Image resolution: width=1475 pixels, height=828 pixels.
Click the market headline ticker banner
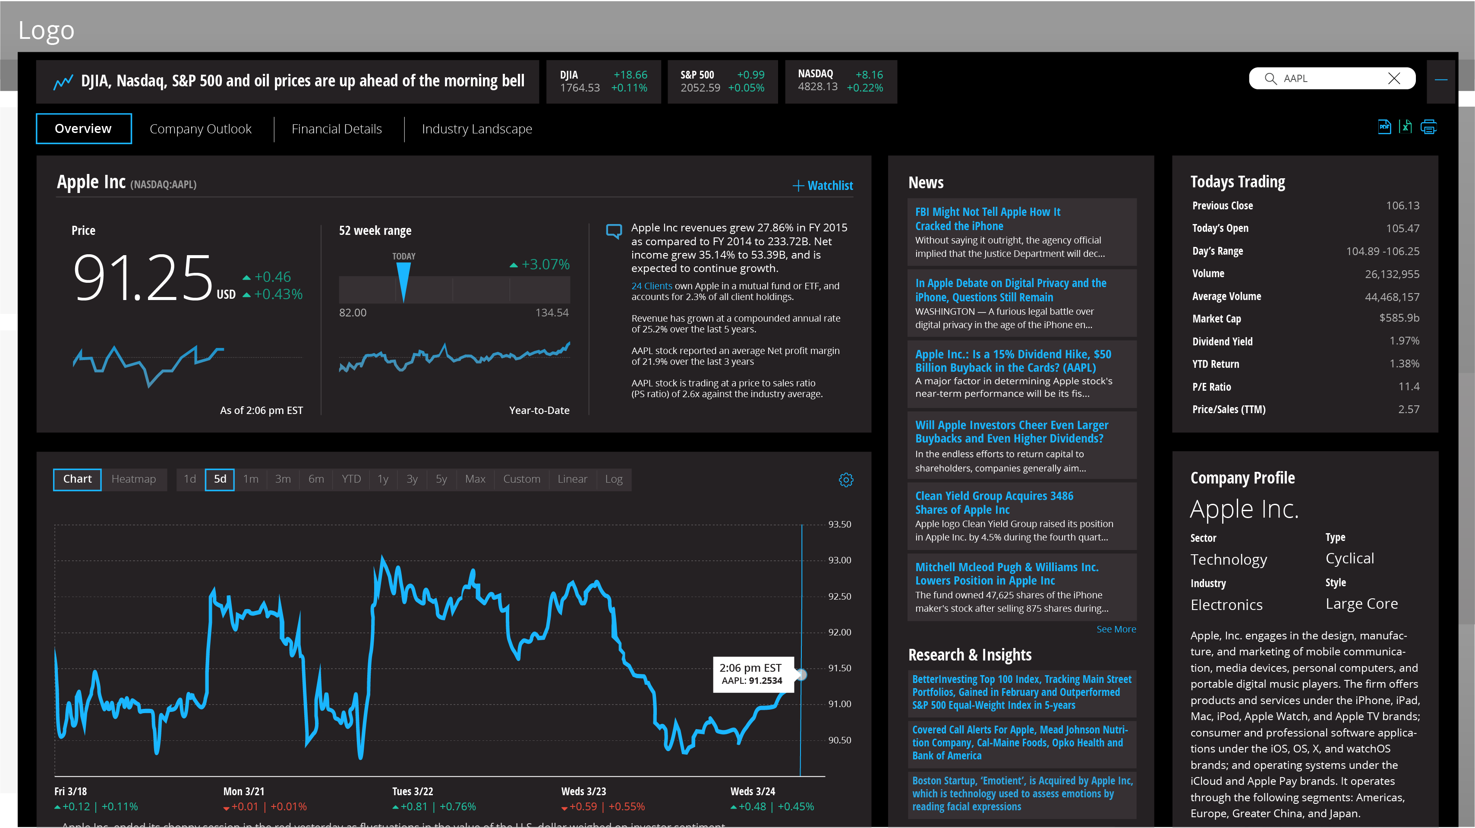[x=287, y=82]
